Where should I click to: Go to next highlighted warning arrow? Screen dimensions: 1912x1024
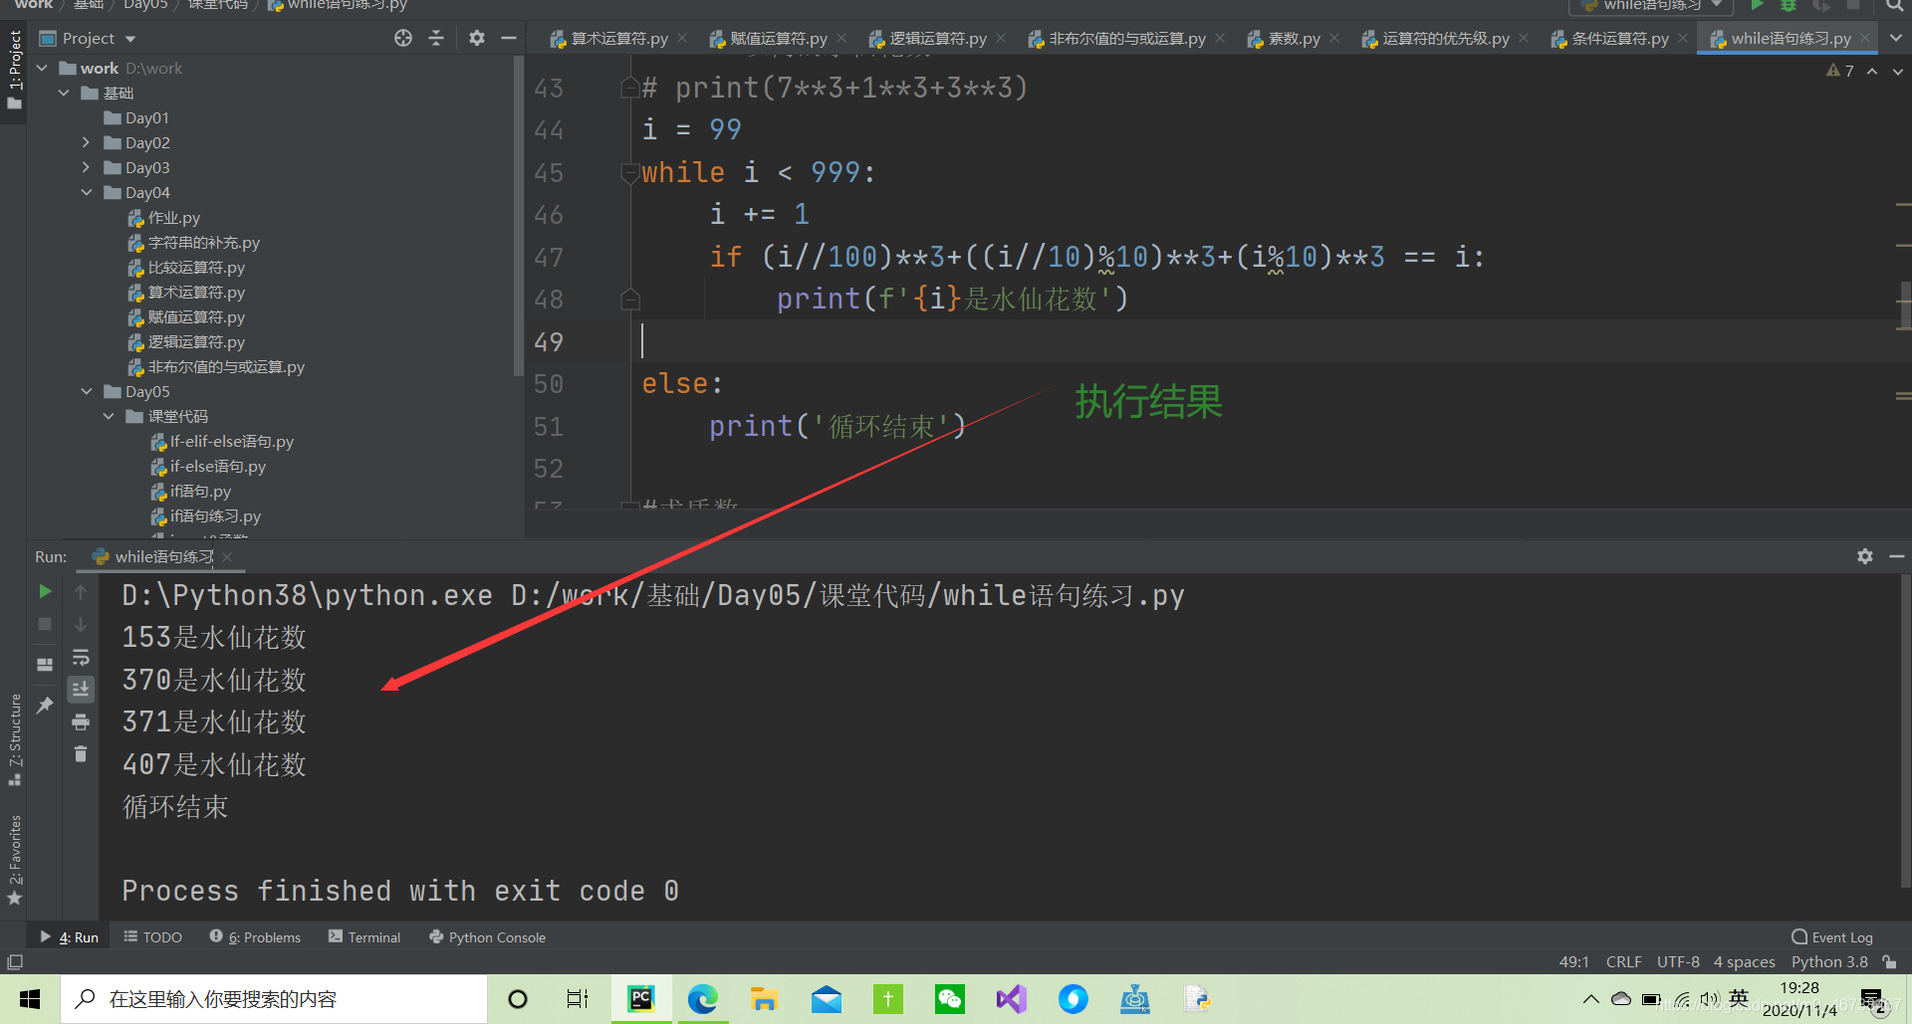(1897, 71)
